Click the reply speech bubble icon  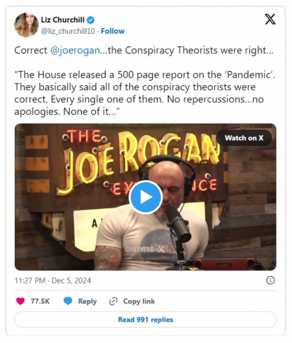point(68,301)
